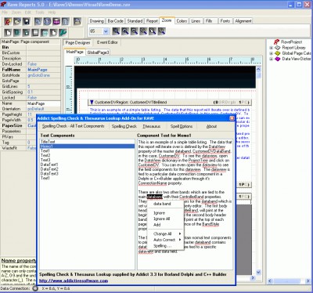The height and width of the screenshot is (293, 313).
Task: Close the Addict Spelling Check dialog
Action: tap(232, 118)
